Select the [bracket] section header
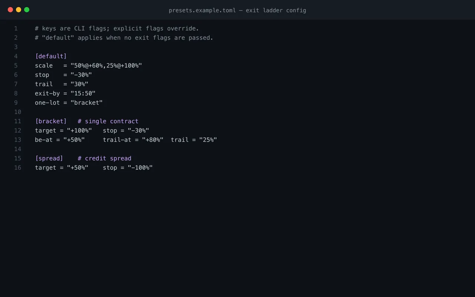Screen dimensions: 475x297 pos(51,121)
